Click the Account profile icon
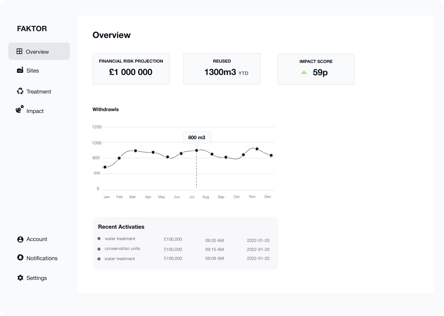 point(20,239)
